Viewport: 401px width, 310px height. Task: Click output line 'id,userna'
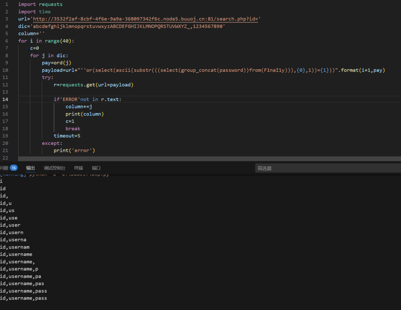(x=13, y=240)
